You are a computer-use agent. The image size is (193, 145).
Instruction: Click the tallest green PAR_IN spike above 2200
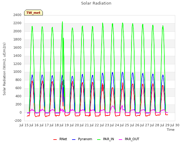click(x=62, y=22)
